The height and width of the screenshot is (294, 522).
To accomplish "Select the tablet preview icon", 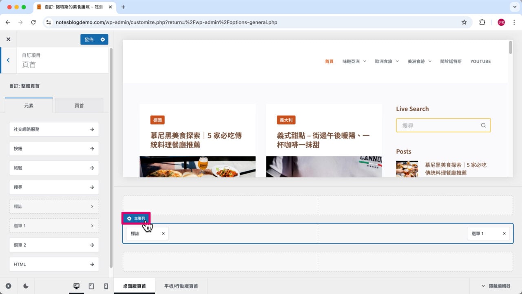I will (x=91, y=286).
